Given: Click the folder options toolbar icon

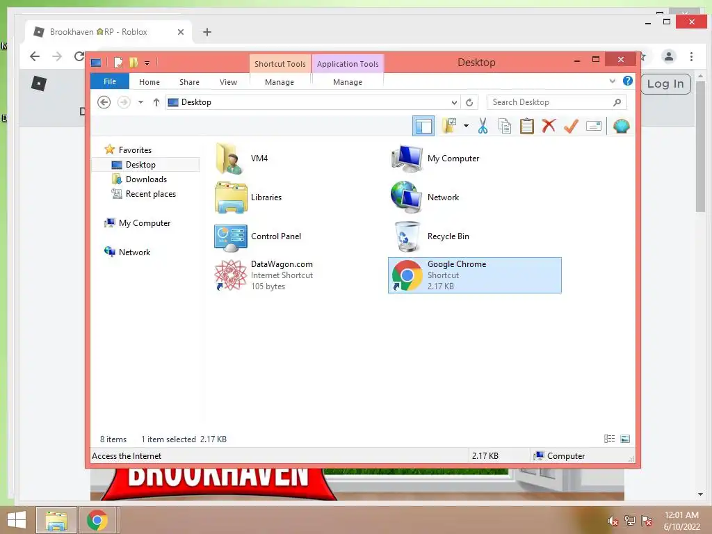Looking at the screenshot, I should coord(450,126).
